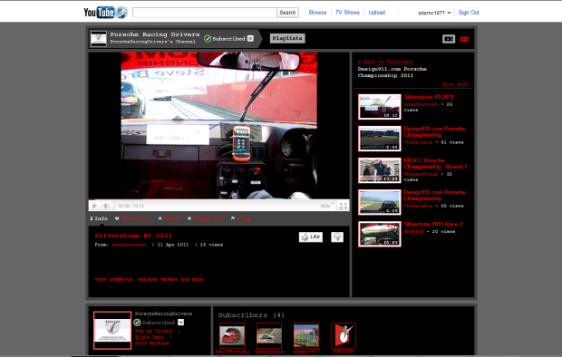
Task: Open the 360p quality dropdown
Action: (x=326, y=206)
